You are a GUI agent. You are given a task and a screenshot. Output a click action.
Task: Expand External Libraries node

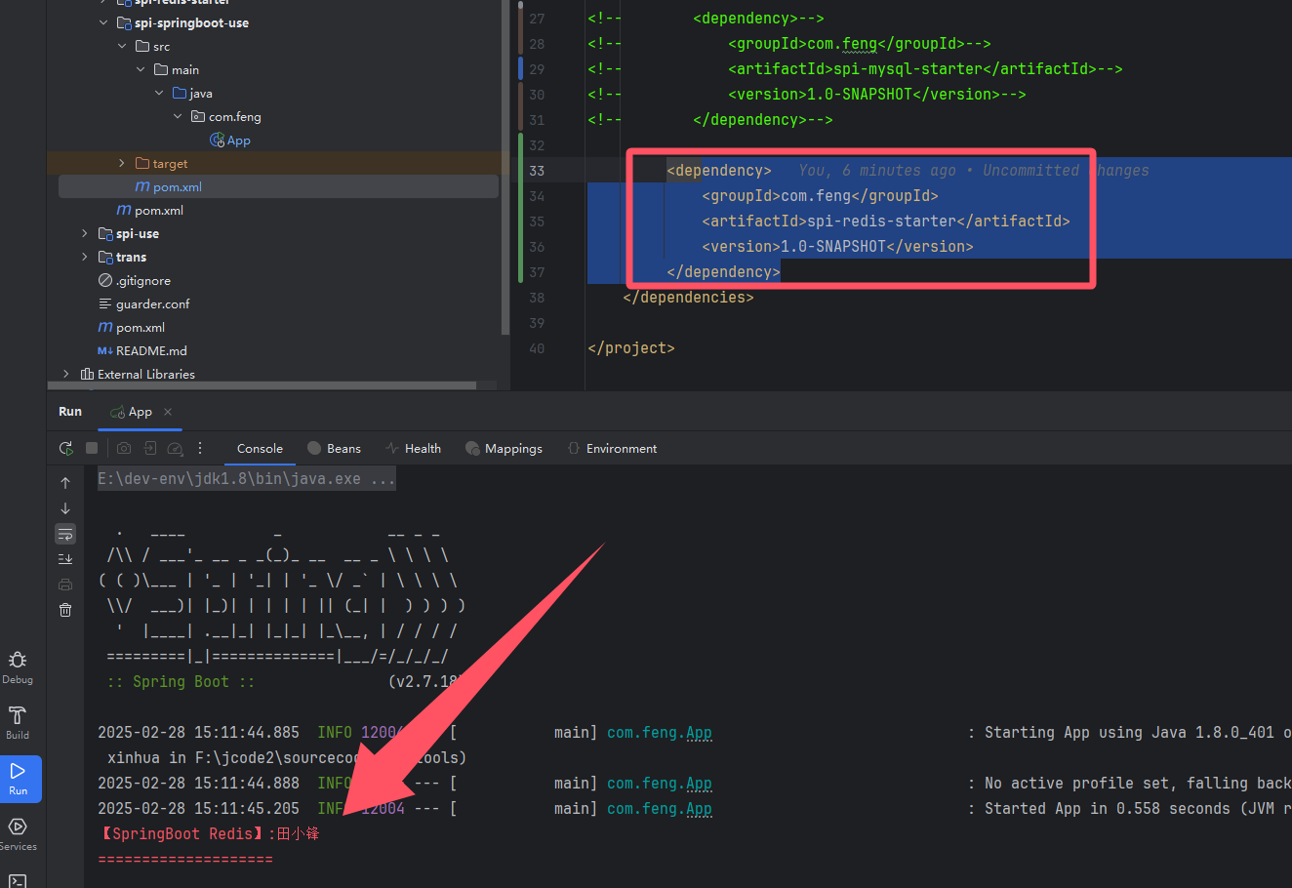pyautogui.click(x=66, y=375)
